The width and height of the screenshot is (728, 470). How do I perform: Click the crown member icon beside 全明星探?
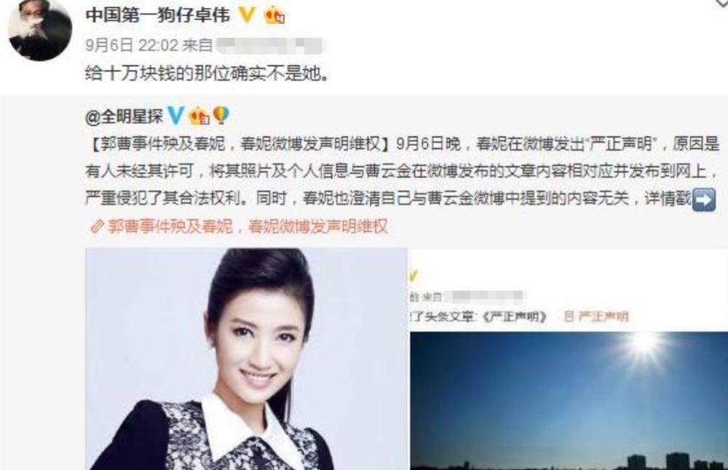click(x=199, y=116)
